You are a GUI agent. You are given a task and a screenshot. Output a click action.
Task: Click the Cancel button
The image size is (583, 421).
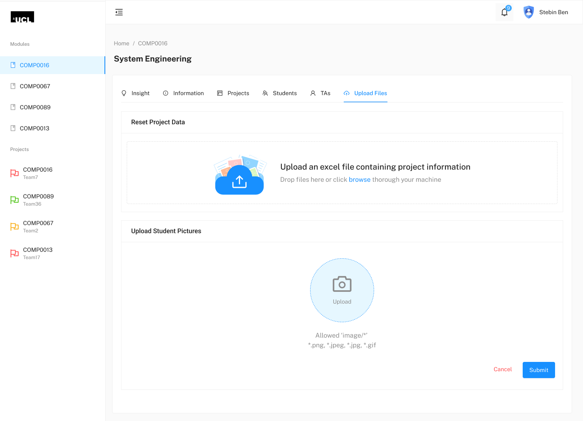(x=503, y=369)
